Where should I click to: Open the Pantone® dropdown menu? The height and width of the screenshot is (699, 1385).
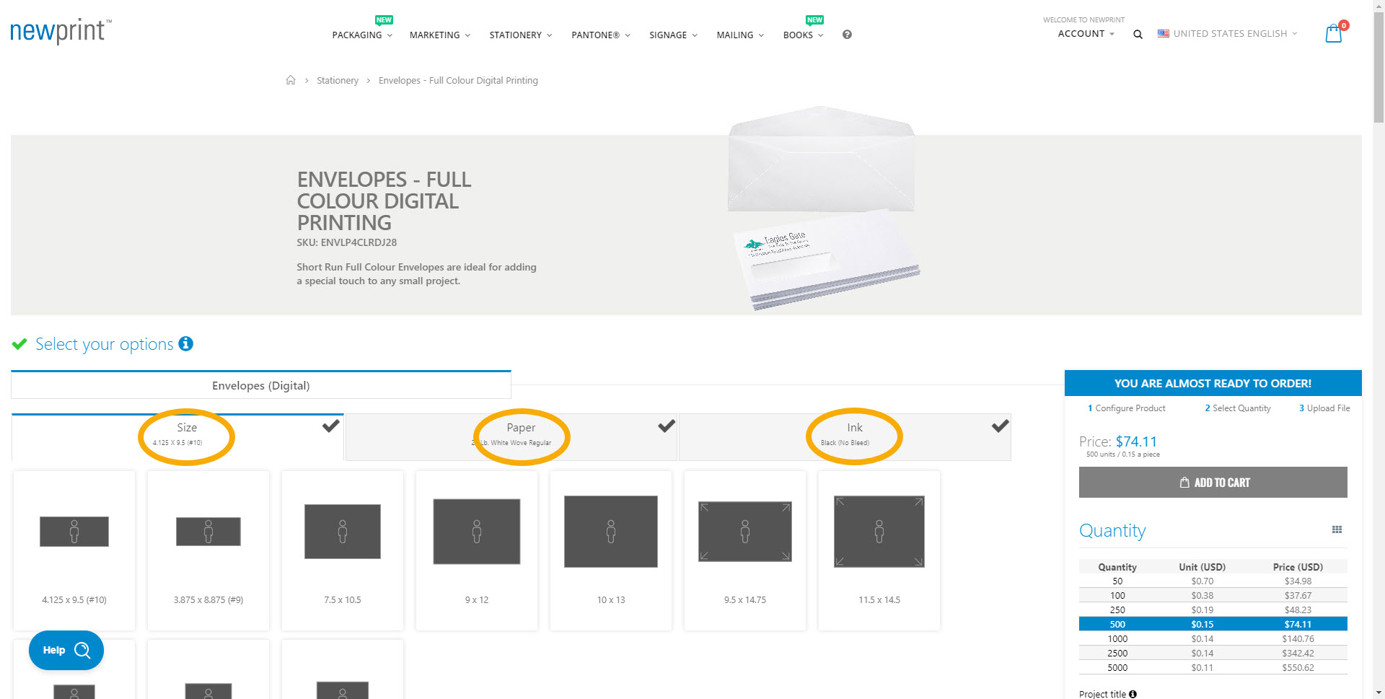(601, 35)
